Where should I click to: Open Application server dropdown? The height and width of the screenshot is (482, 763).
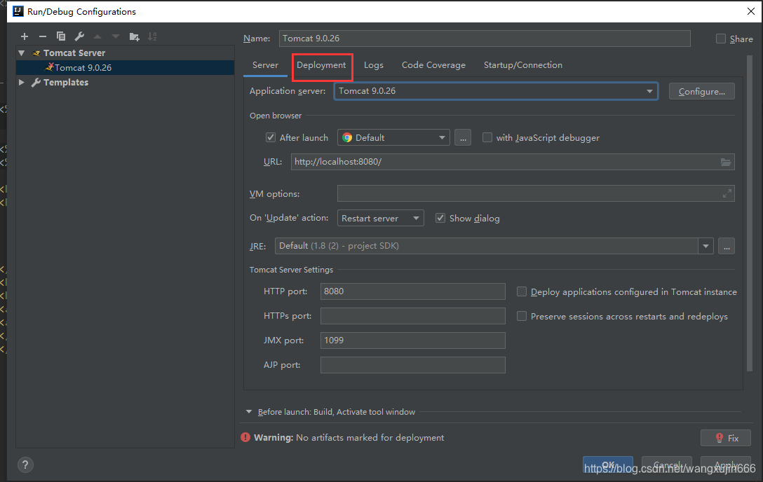point(496,91)
